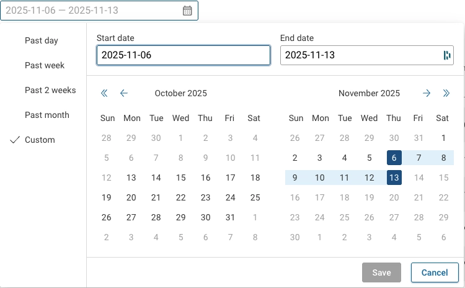The width and height of the screenshot is (465, 288).
Task: Go to previous month with left arrow
Action: point(124,93)
